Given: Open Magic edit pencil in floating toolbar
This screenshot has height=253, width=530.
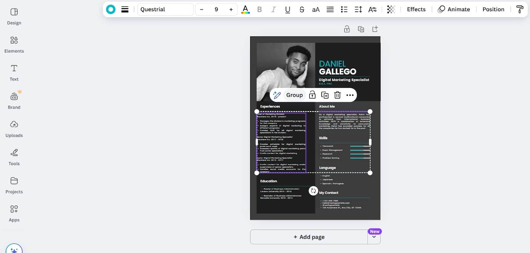Looking at the screenshot, I should pyautogui.click(x=277, y=95).
